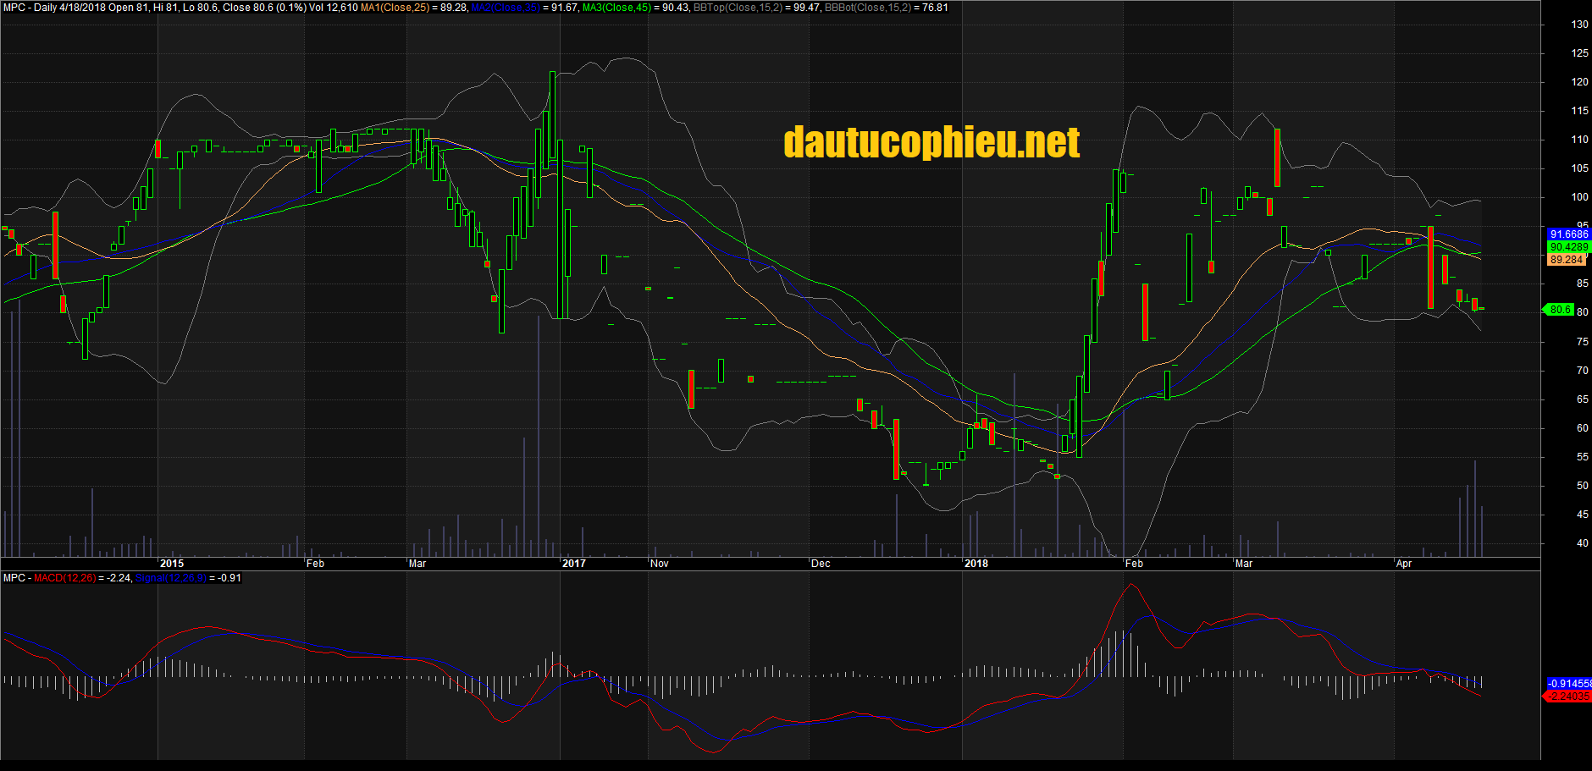Click the Feb label following 2018
The height and width of the screenshot is (771, 1592).
point(1134,564)
